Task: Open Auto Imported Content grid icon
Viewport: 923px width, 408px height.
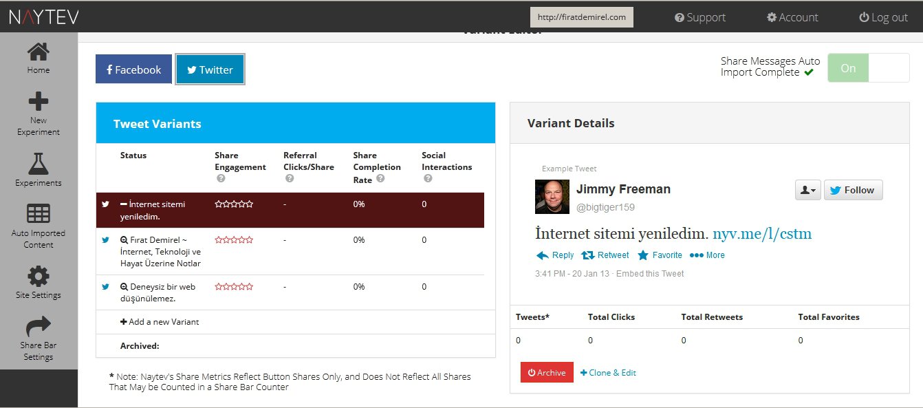Action: coord(38,214)
